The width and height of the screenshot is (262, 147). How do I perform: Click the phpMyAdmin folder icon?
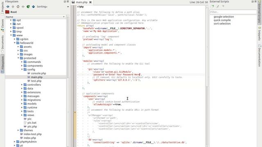tap(18, 142)
